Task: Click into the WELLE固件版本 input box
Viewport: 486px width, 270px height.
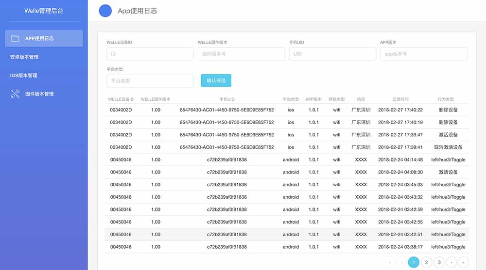Action: [x=241, y=54]
